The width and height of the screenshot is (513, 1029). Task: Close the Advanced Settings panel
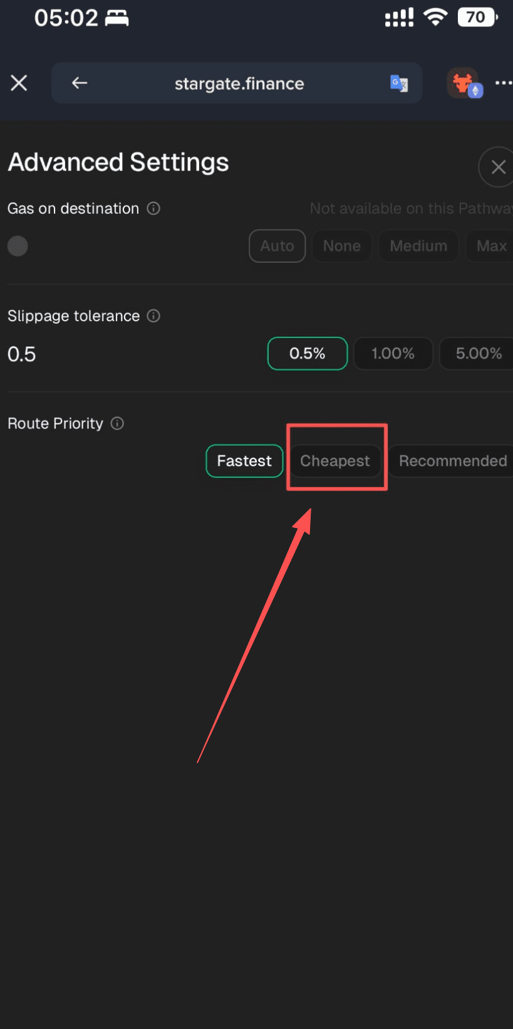[x=497, y=167]
